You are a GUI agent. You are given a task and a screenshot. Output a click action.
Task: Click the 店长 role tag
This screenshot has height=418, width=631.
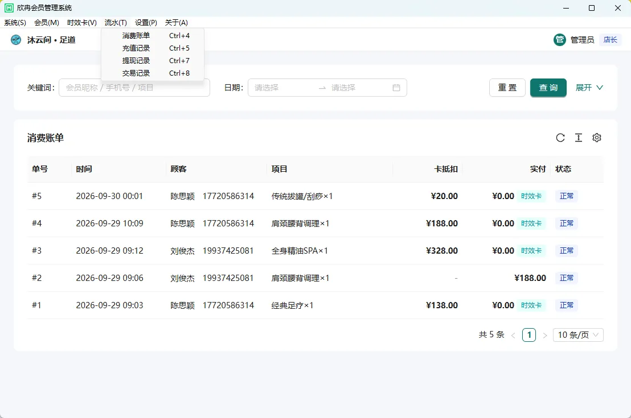pos(610,40)
